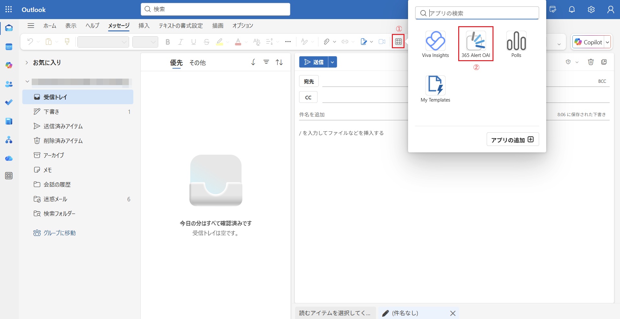This screenshot has height=319, width=620.
Task: Click the Apps grid icon in toolbar
Action: tap(398, 42)
